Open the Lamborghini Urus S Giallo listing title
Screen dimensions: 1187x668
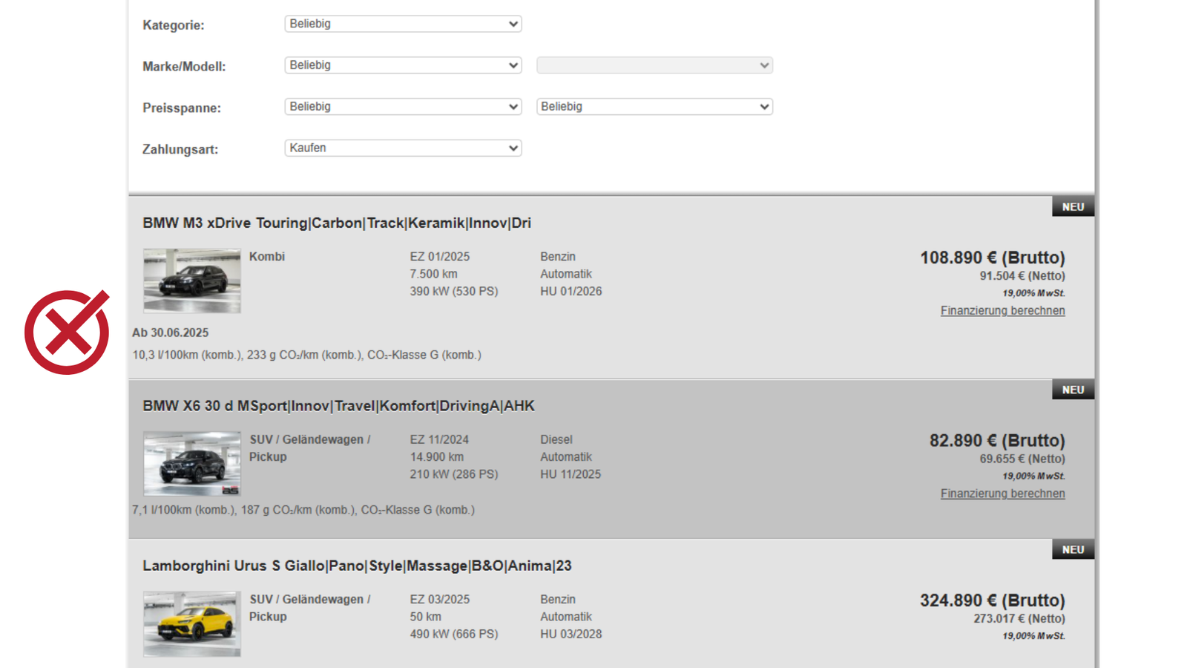tap(357, 566)
